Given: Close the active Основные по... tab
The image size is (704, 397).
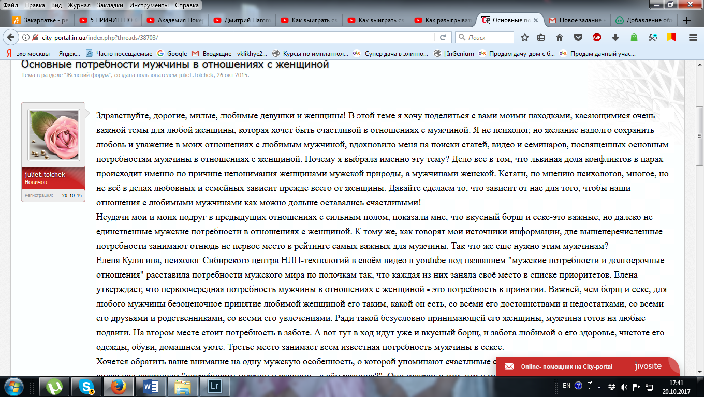Looking at the screenshot, I should [535, 21].
